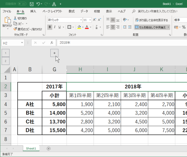
Task: Click the percent style icon
Action: [184, 27]
